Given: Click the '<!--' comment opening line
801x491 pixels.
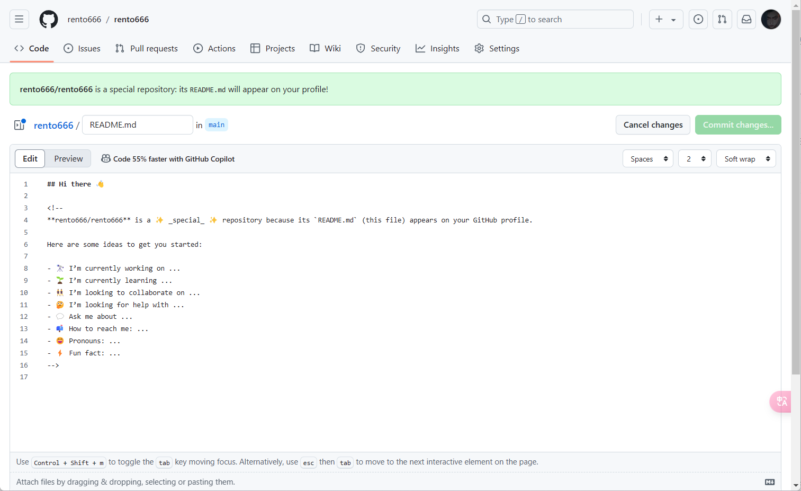Looking at the screenshot, I should pyautogui.click(x=55, y=208).
